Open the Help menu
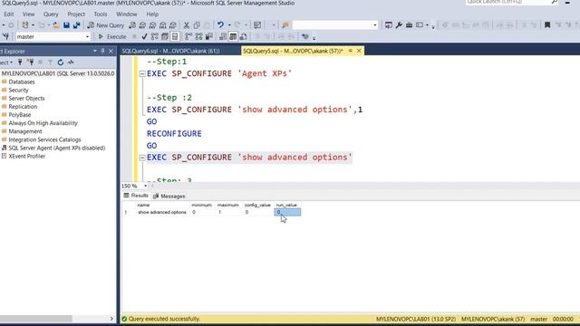 point(152,14)
